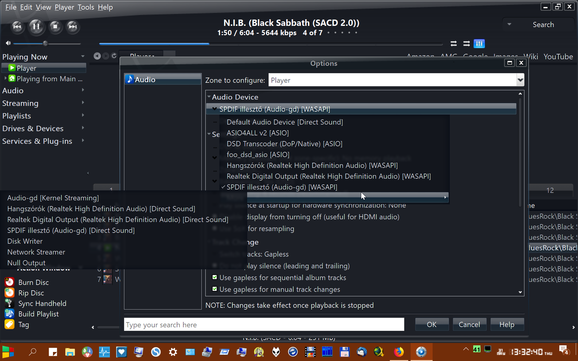
Task: Expand the Streaming section arrow
Action: coord(83,103)
